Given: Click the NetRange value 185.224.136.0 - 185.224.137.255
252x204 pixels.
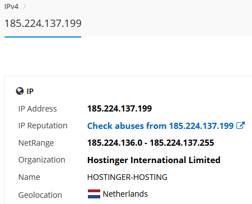Looking at the screenshot, I should (x=151, y=143).
